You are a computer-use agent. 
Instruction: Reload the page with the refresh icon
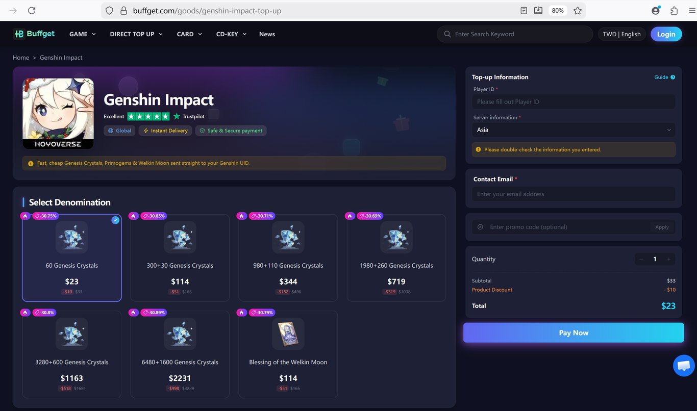coord(32,11)
